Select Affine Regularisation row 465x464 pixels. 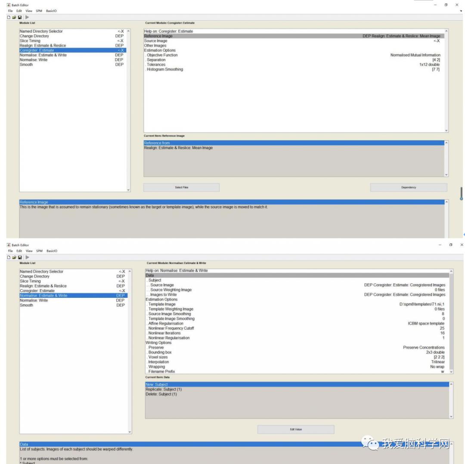(x=297, y=324)
